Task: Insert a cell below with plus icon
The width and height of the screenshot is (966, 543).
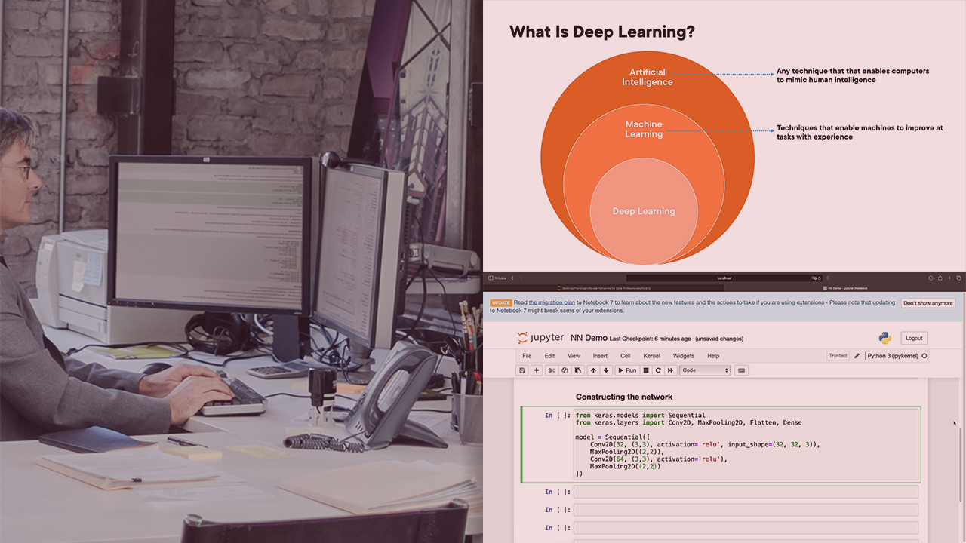Action: click(537, 370)
